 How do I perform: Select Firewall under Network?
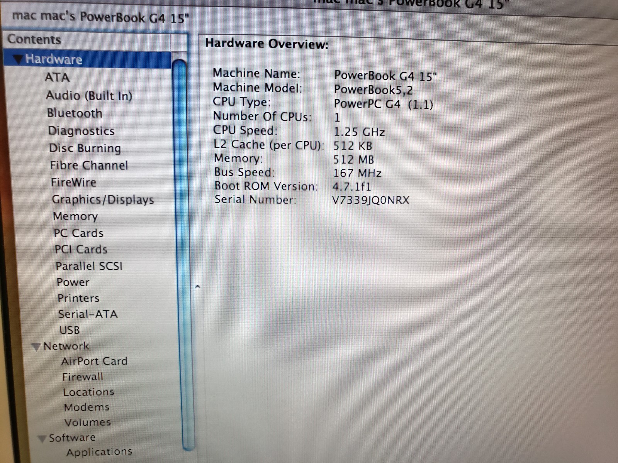pos(83,377)
